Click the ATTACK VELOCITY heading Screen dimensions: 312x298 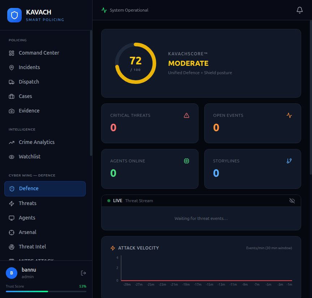coord(138,248)
